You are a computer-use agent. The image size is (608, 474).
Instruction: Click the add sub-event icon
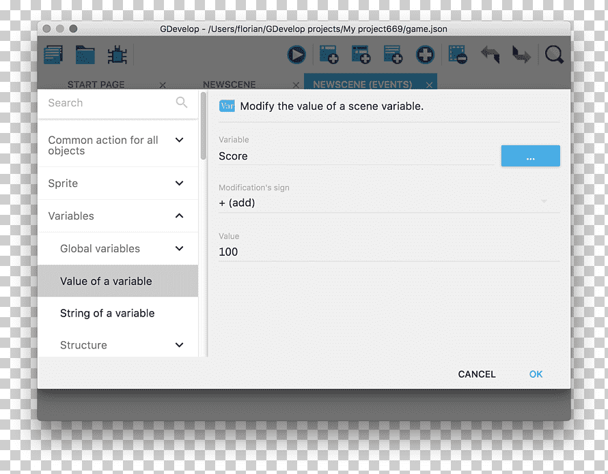(361, 55)
